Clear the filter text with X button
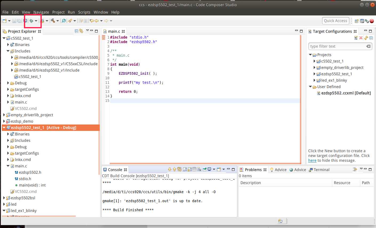This screenshot has width=376, height=228. 368,46
